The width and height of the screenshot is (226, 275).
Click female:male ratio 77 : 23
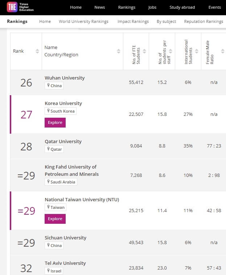(214, 146)
